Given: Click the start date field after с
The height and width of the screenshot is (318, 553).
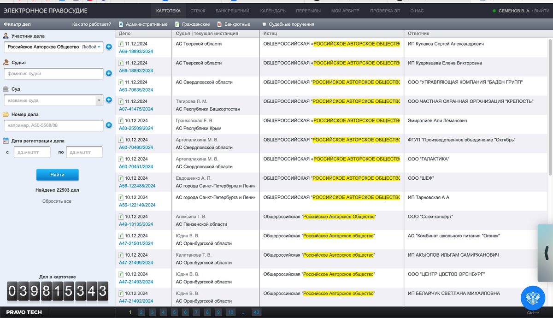Looking at the screenshot, I should [32, 152].
